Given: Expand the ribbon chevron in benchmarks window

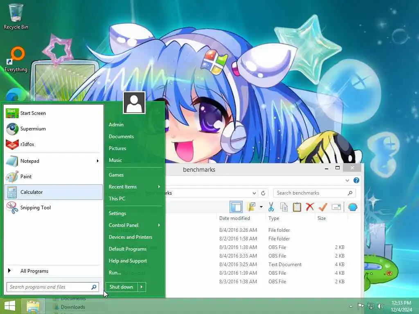Looking at the screenshot, I should (x=347, y=180).
